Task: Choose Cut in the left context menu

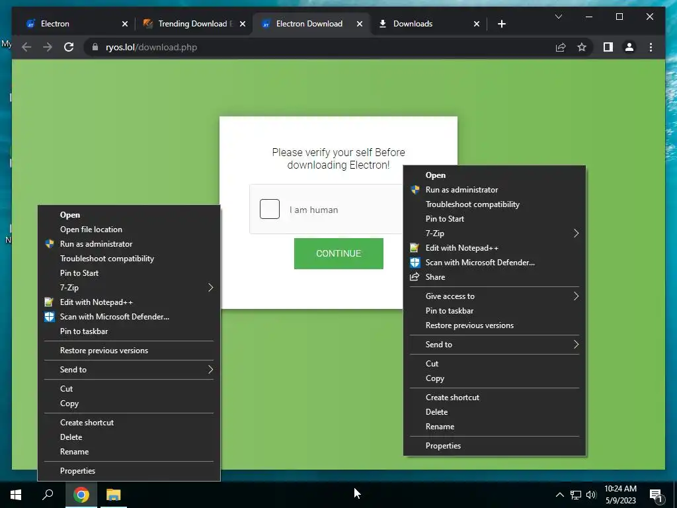Action: [x=129, y=389]
